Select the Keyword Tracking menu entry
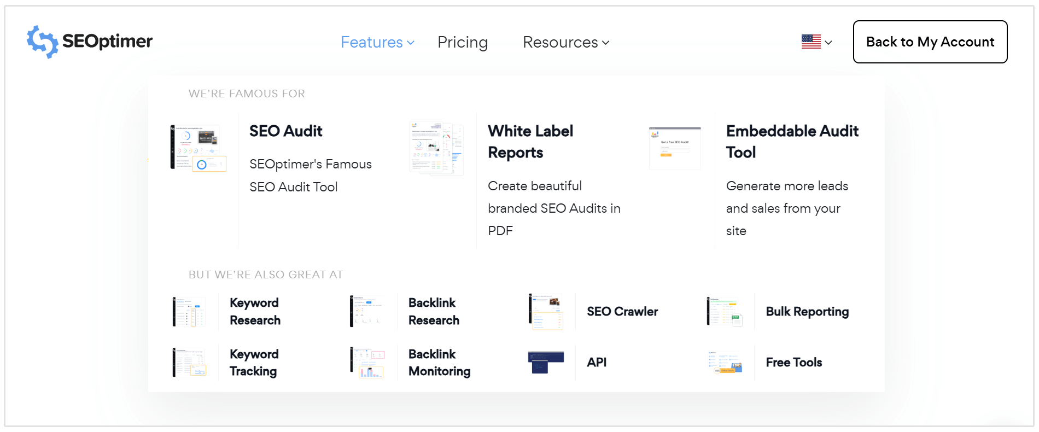 tap(254, 363)
